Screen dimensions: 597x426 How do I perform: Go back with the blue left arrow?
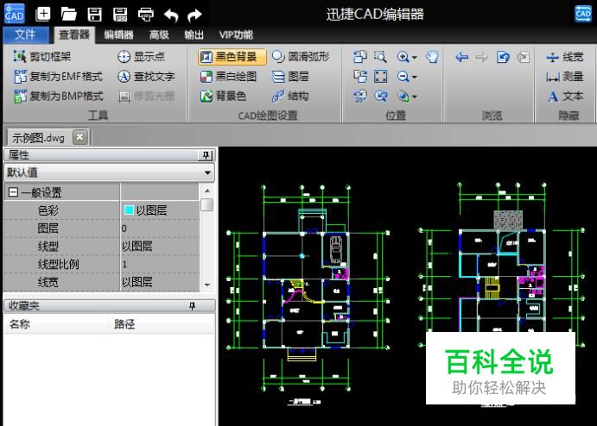(x=462, y=58)
